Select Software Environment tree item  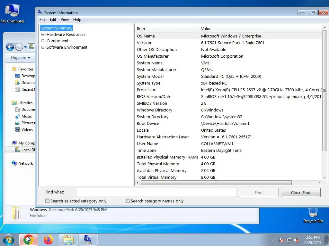[67, 47]
